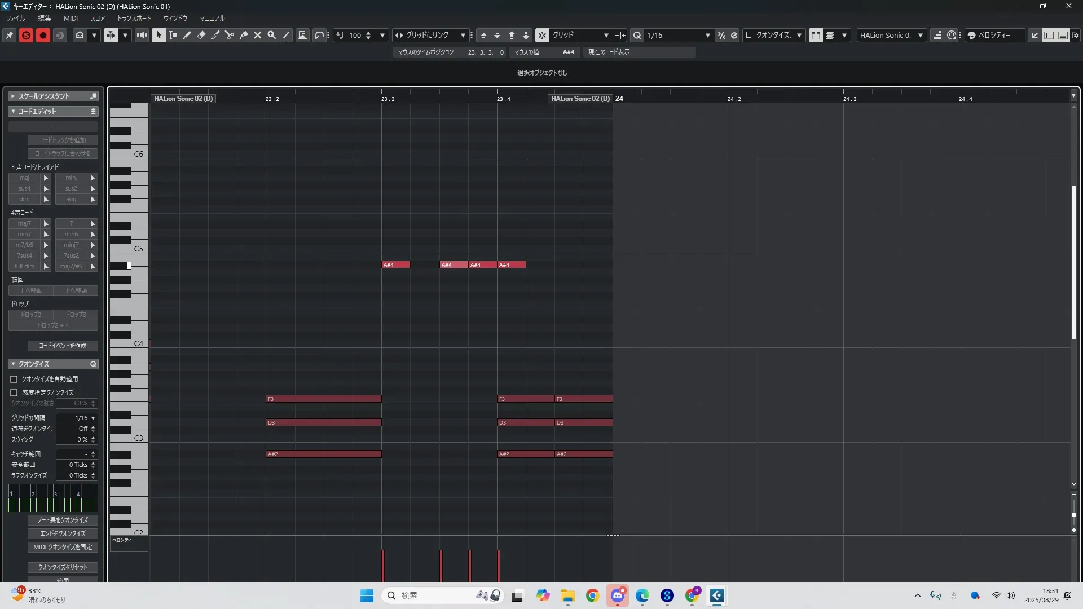Image resolution: width=1083 pixels, height=609 pixels.
Task: Select the Zoom magnifier tool
Action: click(272, 35)
